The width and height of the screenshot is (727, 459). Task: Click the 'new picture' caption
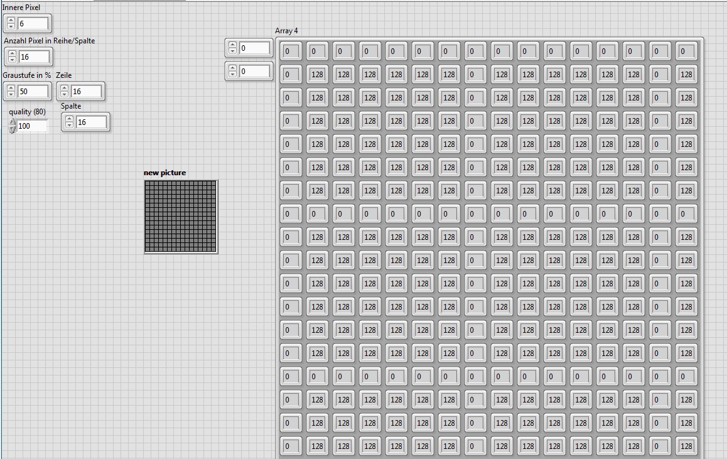point(164,173)
